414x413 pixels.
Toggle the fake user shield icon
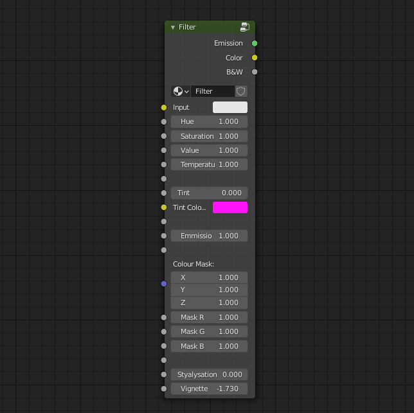pyautogui.click(x=241, y=91)
